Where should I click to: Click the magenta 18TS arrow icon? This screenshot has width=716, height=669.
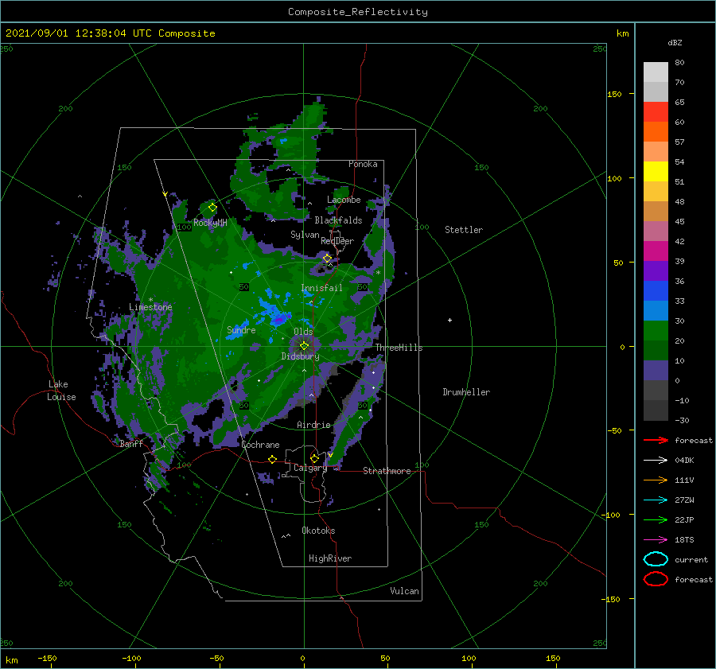coord(656,540)
